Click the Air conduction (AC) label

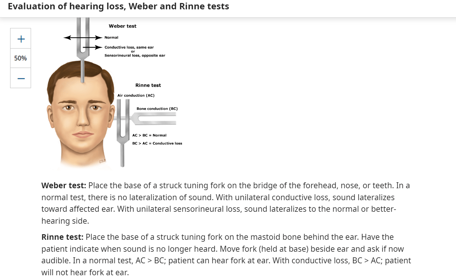[136, 96]
